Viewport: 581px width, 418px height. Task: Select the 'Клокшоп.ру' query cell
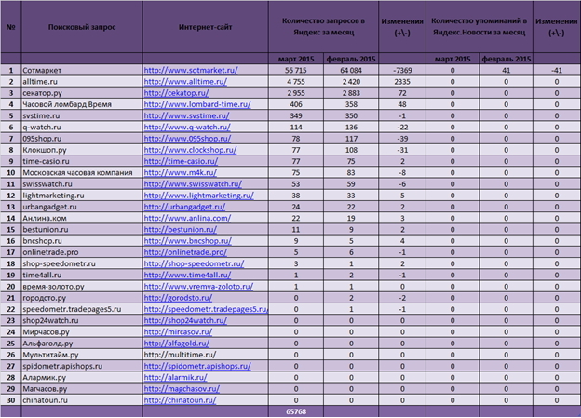82,150
